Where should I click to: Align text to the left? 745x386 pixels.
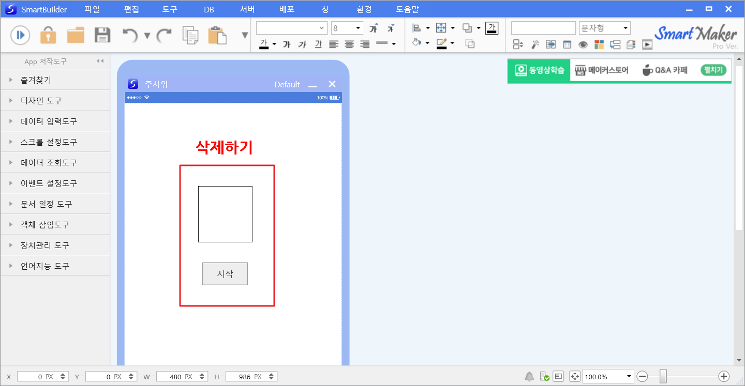pos(334,44)
